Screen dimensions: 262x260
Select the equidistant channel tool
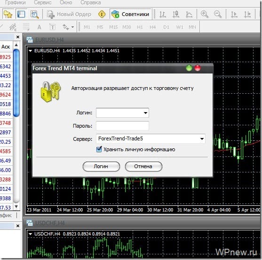pyautogui.click(x=13, y=27)
